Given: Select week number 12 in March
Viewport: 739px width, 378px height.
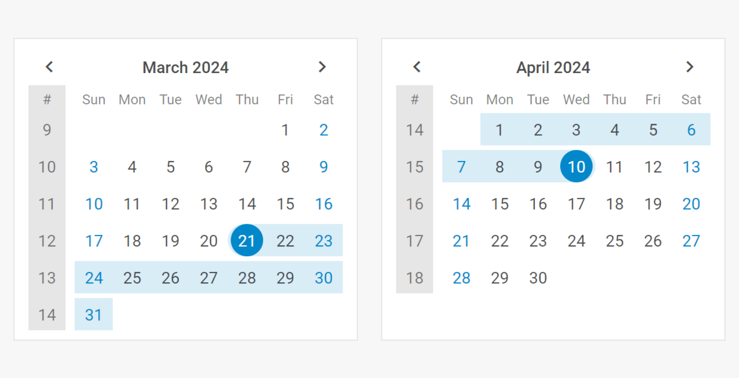Looking at the screenshot, I should (x=47, y=241).
